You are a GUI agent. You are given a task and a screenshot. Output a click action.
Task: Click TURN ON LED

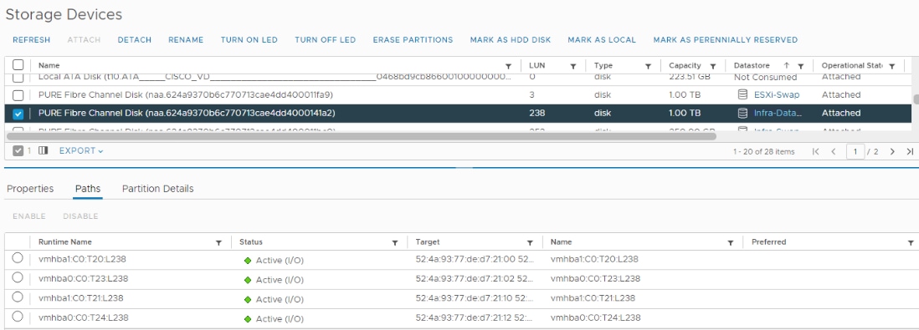249,40
